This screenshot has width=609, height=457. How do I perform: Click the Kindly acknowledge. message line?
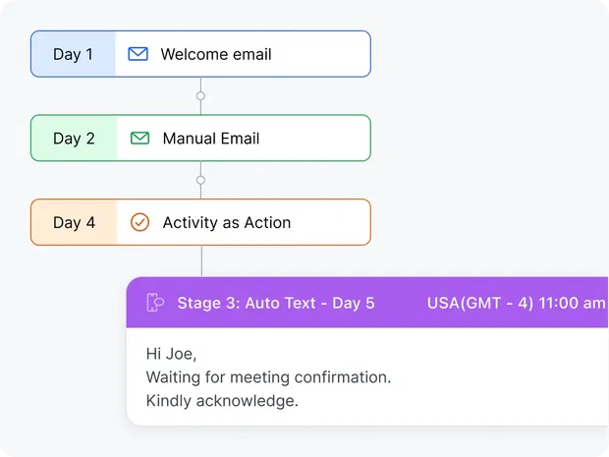(x=222, y=401)
